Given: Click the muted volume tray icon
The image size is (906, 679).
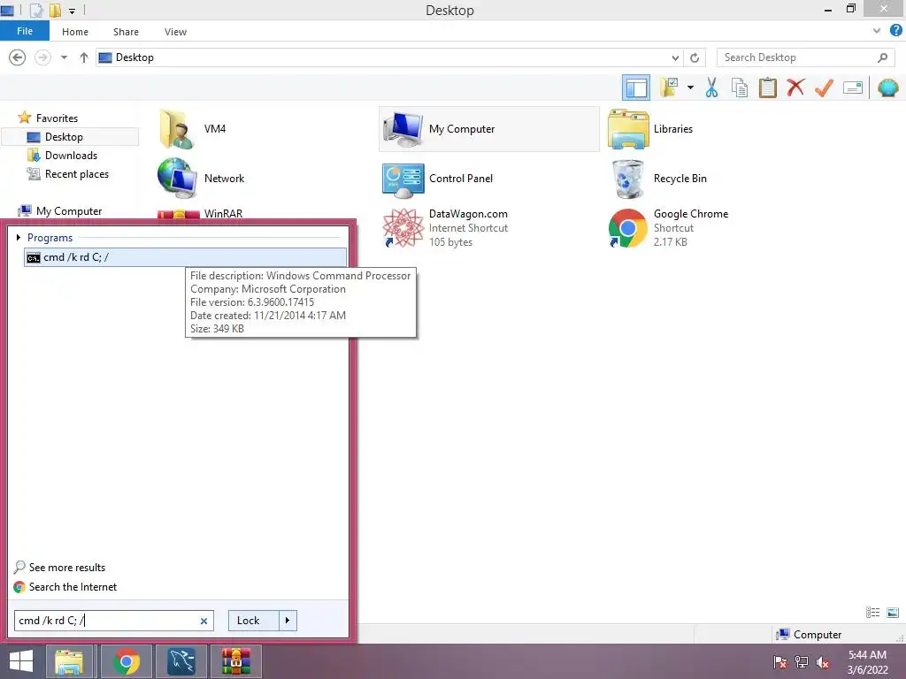Looking at the screenshot, I should pyautogui.click(x=822, y=662).
